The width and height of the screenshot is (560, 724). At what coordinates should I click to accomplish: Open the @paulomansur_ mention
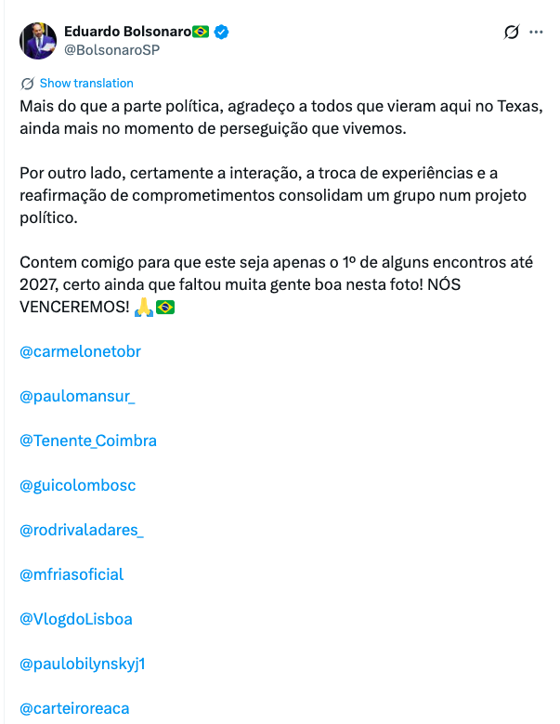coord(78,396)
